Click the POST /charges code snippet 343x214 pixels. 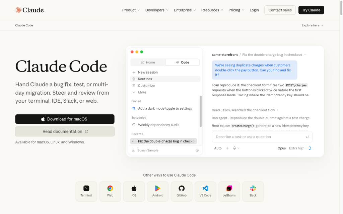pos(296,85)
